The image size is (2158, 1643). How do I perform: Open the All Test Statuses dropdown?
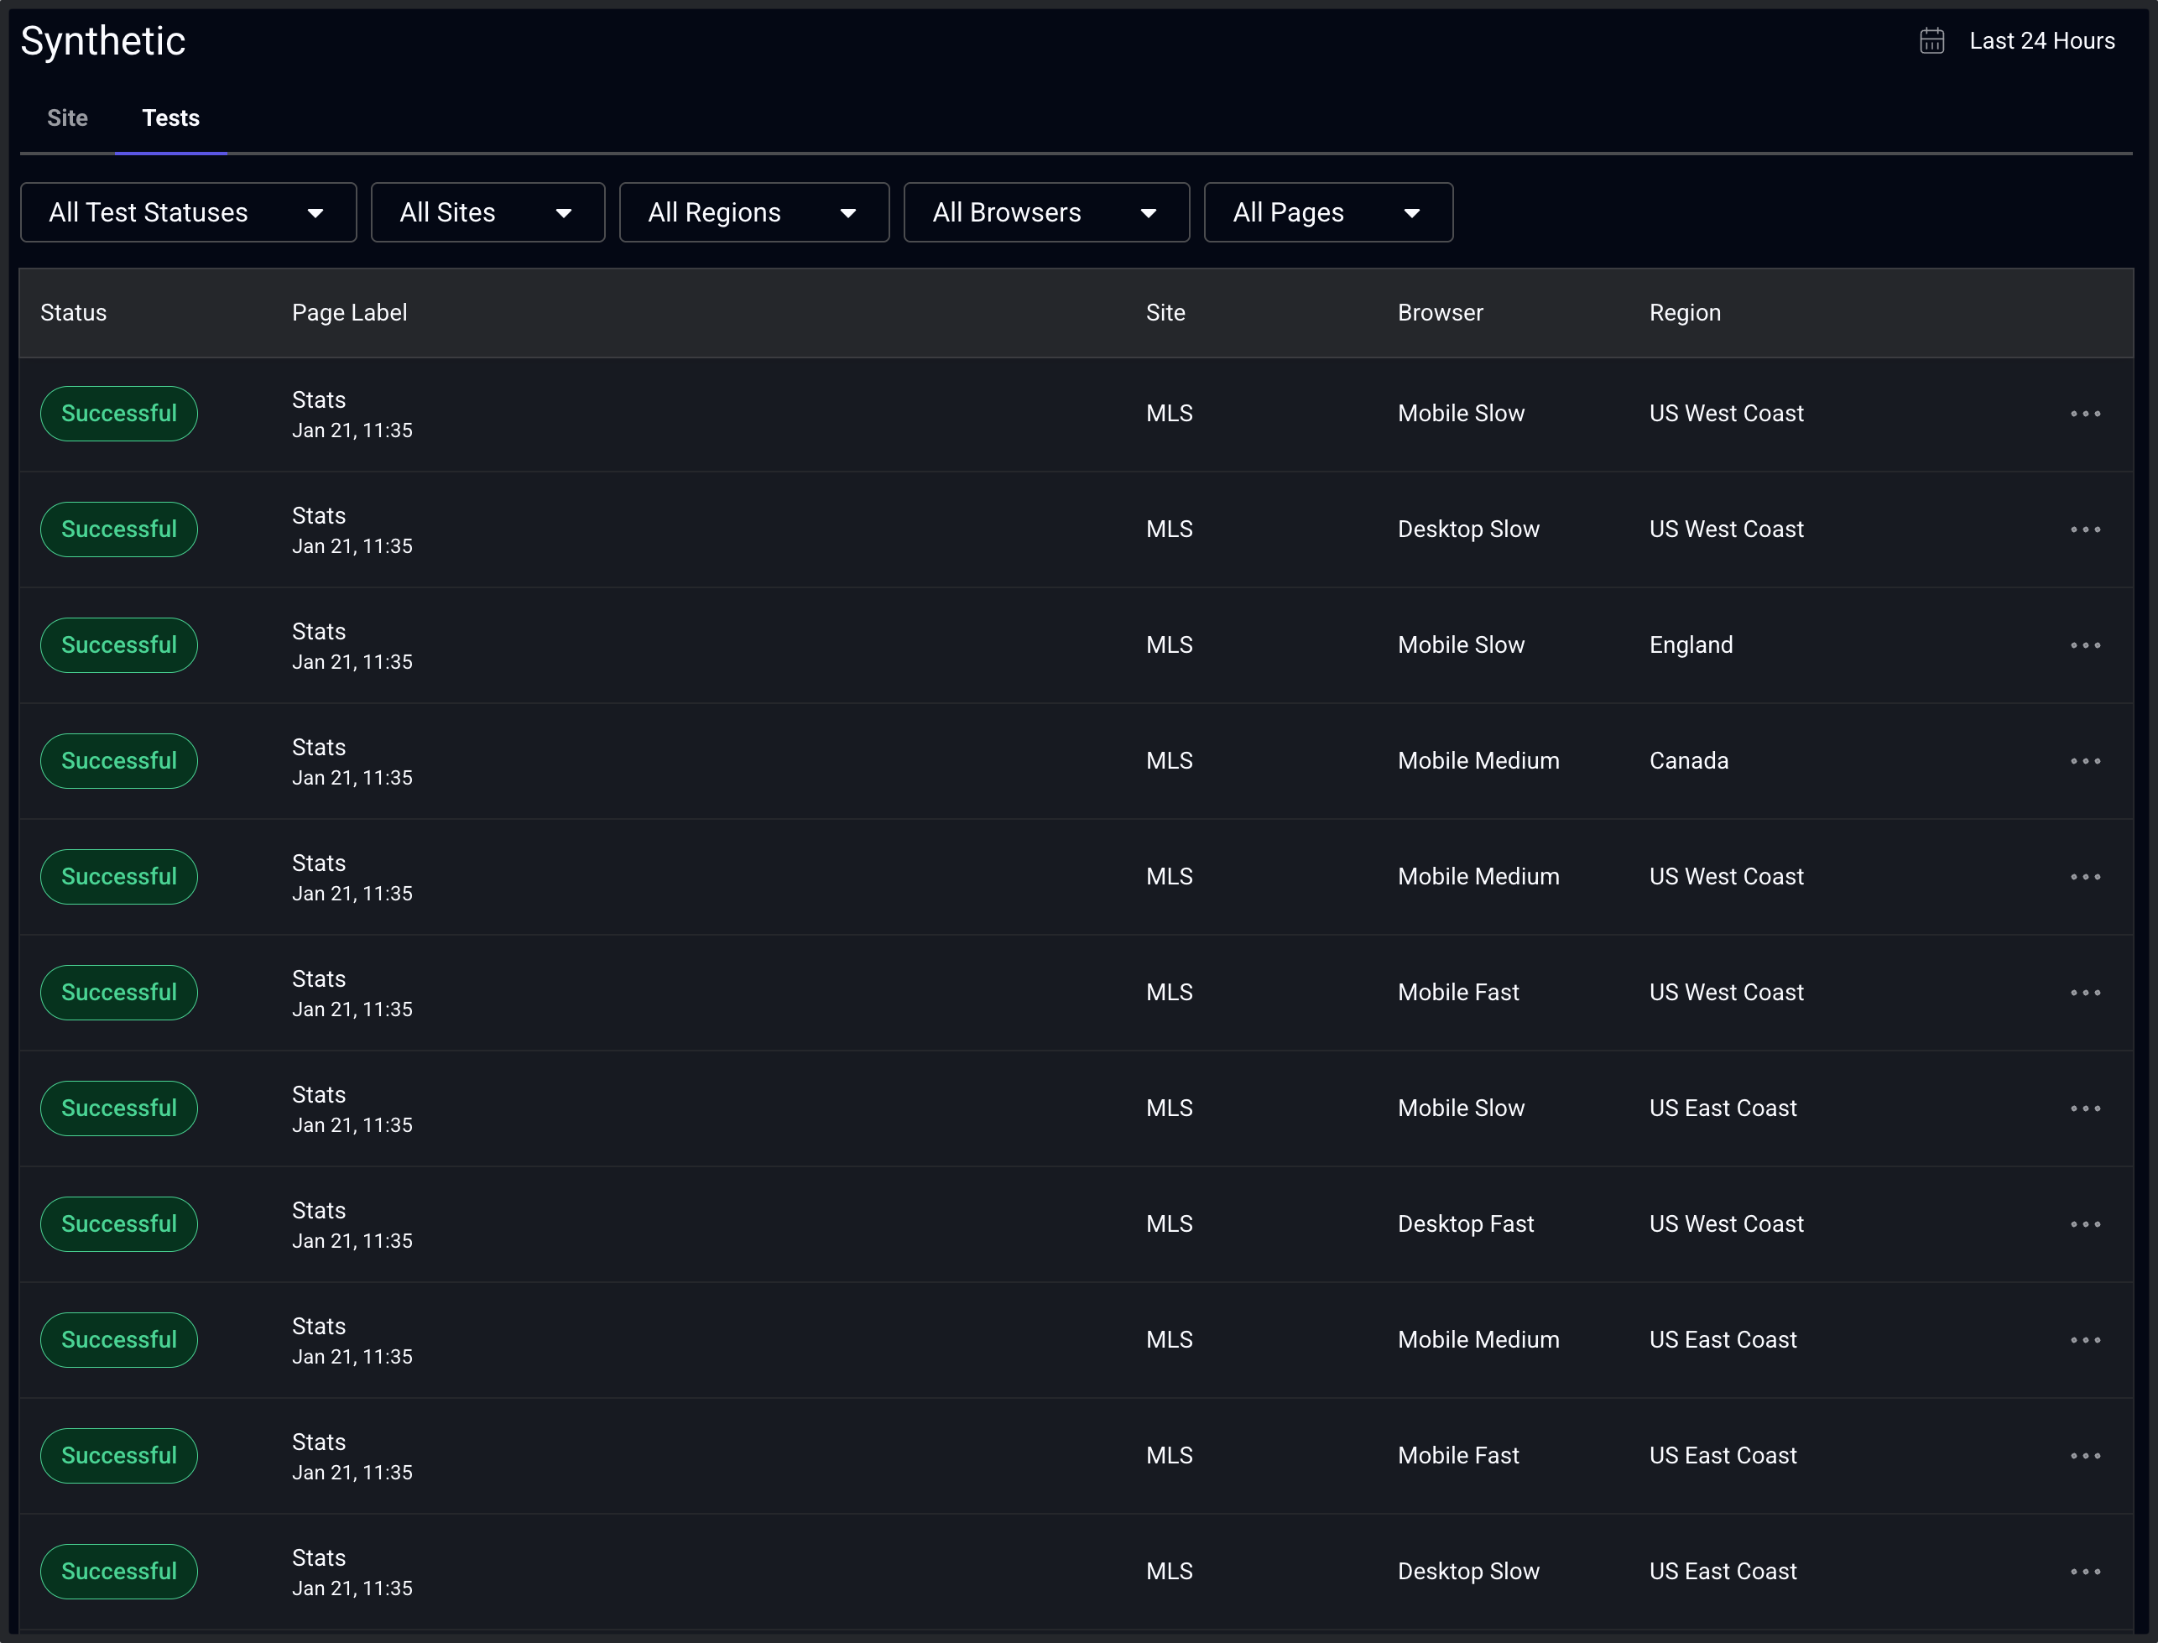point(188,212)
